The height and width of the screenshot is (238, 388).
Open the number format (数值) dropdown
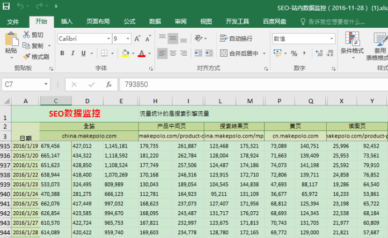click(x=331, y=39)
